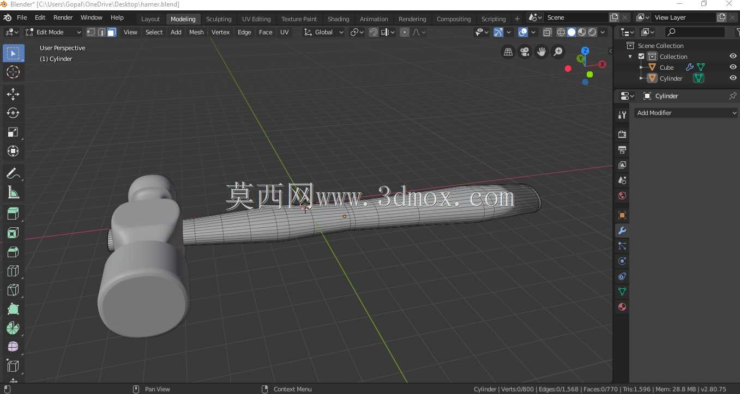Expand the Cylinder tree item

tap(641, 78)
